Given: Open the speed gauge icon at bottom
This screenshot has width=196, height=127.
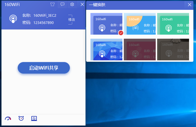Looking at the screenshot, I should [x=8, y=118].
